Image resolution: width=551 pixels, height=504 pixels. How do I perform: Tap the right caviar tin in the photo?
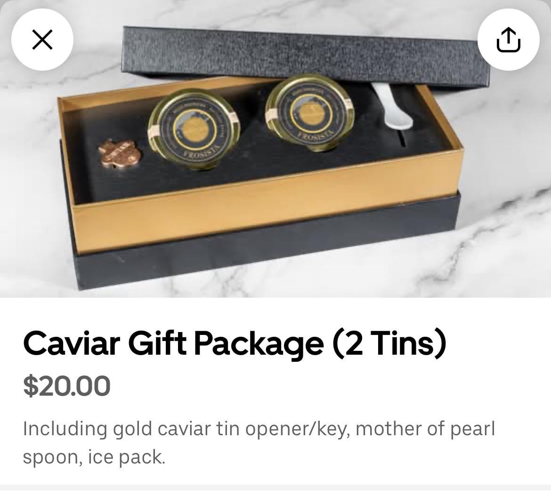(x=309, y=112)
